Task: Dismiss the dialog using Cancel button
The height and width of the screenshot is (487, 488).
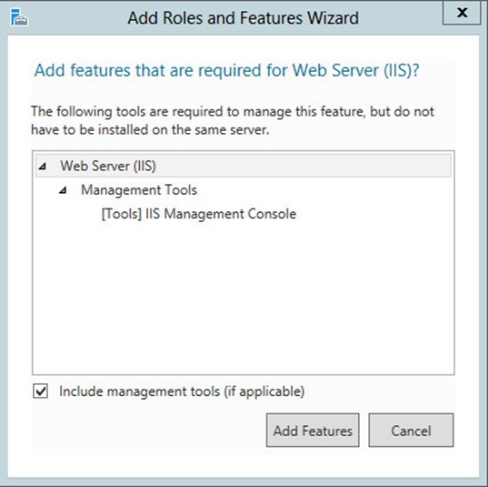Action: 411,431
